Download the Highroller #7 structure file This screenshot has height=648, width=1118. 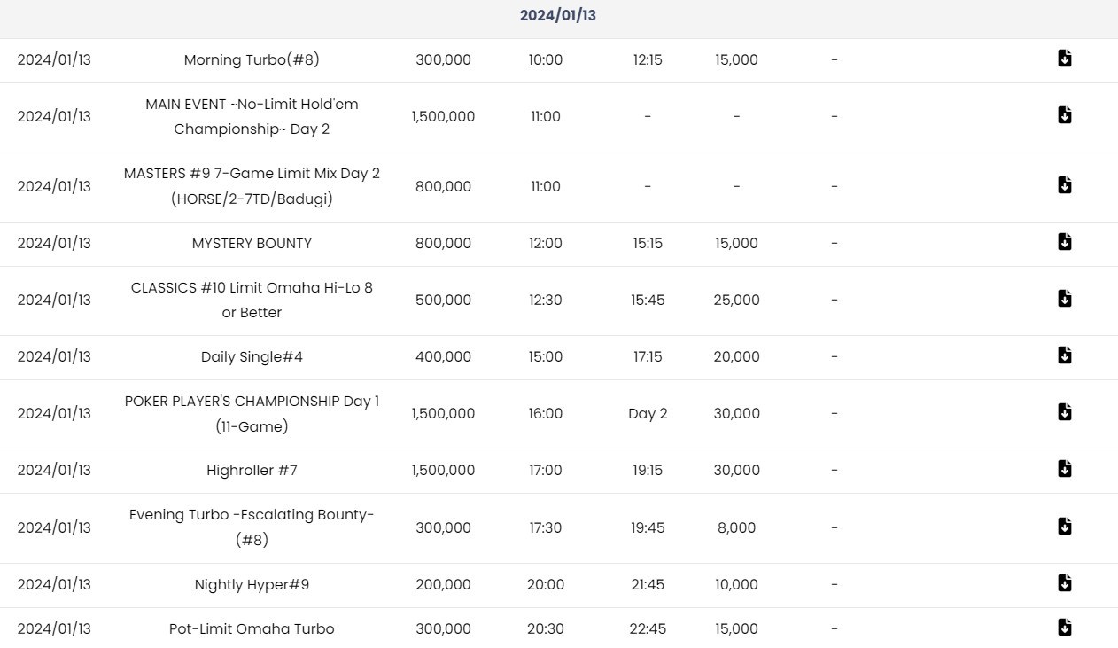[x=1065, y=469]
